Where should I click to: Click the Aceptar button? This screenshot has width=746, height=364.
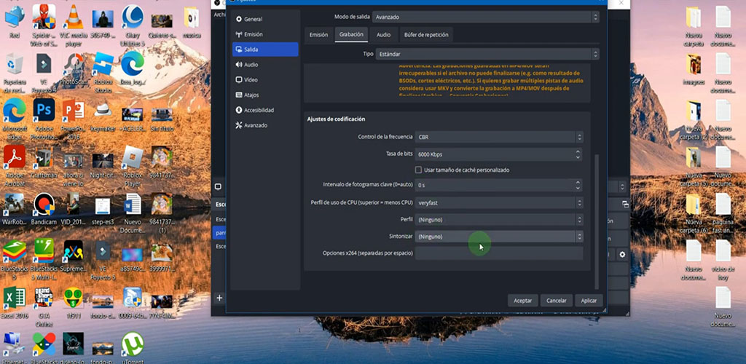(522, 300)
